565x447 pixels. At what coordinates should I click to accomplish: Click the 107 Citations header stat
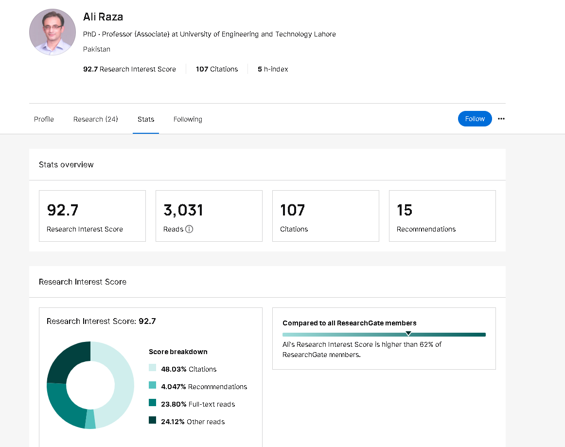(217, 69)
